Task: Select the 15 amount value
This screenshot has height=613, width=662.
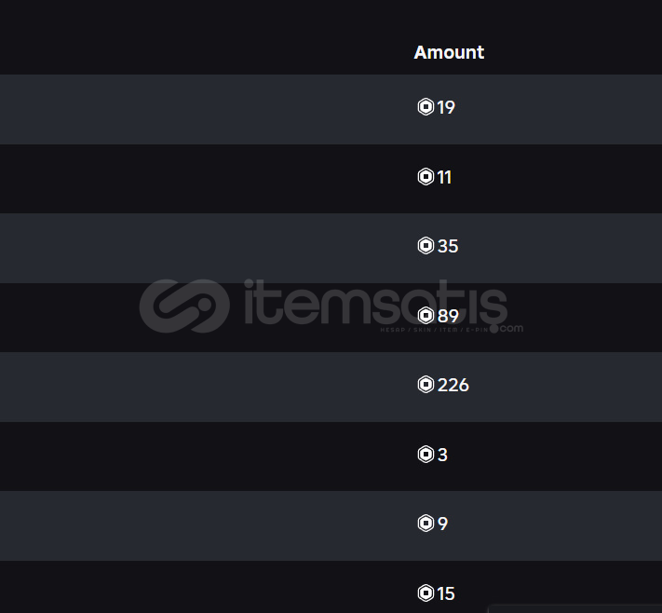Action: pos(446,594)
